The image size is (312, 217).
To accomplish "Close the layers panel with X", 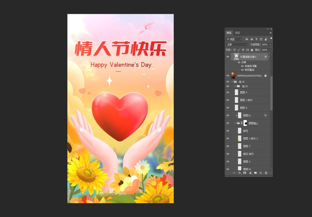I will point(271,29).
